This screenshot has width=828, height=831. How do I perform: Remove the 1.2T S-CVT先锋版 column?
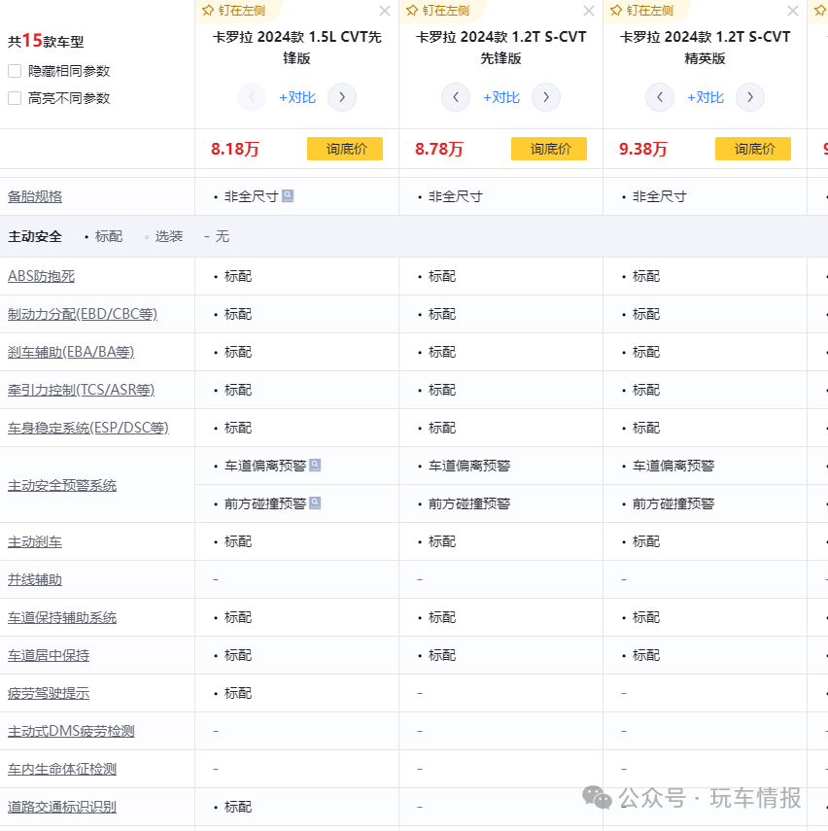click(588, 11)
